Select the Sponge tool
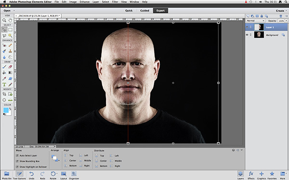Image resolution: width=289 pixels, height=180 pixels. click(10, 57)
